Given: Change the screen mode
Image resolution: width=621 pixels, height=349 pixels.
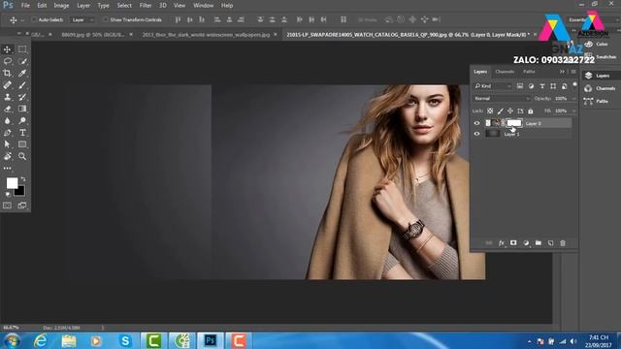Looking at the screenshot, I should [x=22, y=206].
